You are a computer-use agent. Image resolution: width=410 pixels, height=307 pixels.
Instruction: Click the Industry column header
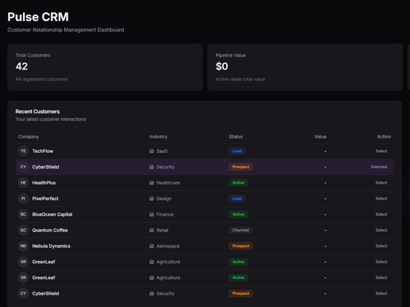(158, 137)
